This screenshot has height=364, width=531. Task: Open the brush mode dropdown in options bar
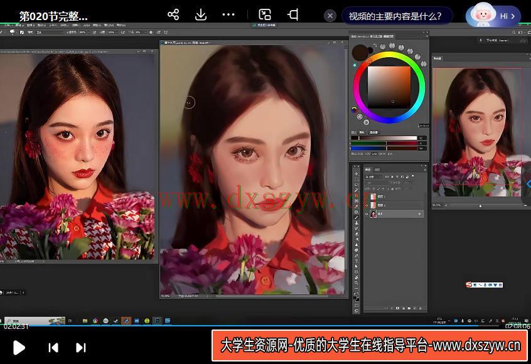tap(50, 32)
